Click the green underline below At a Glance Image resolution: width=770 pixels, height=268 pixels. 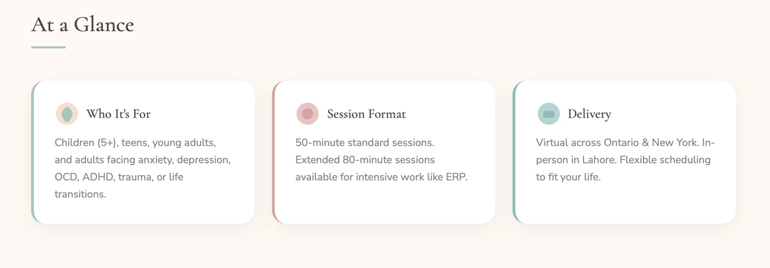tap(48, 47)
